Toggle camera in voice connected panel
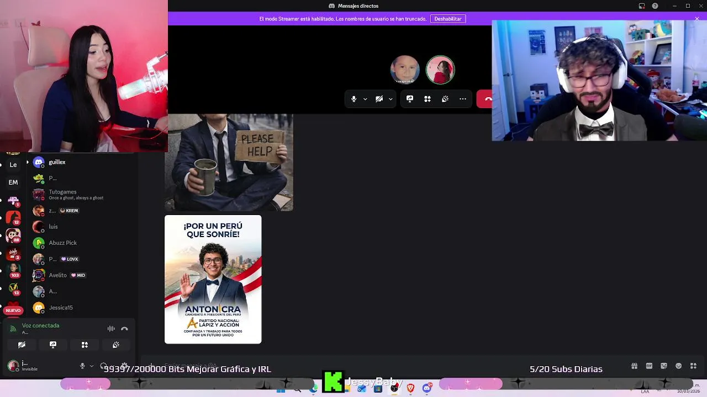Screen dimensions: 707x397 click(x=22, y=345)
